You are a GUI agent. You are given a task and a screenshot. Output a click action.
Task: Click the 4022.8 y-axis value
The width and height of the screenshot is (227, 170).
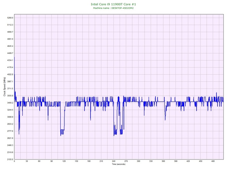(10, 75)
